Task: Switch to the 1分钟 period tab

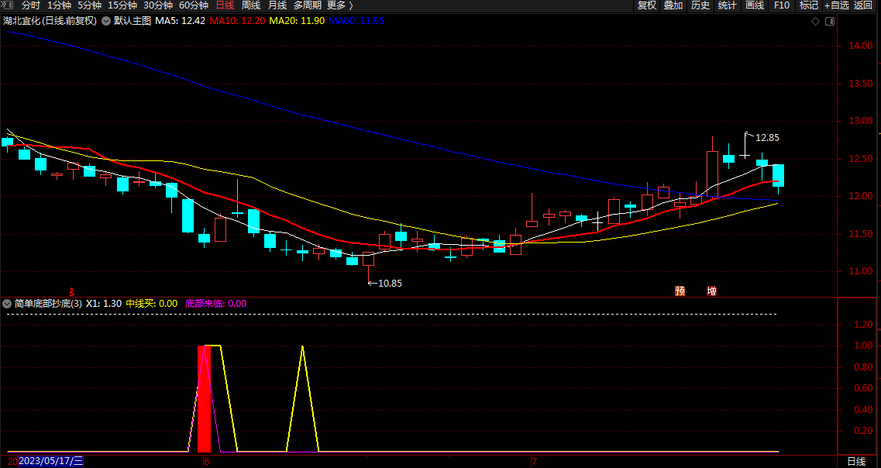Action: click(59, 5)
